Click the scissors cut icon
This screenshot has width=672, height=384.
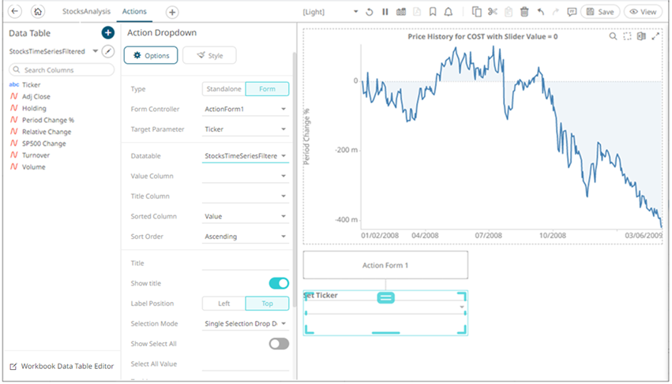(493, 12)
